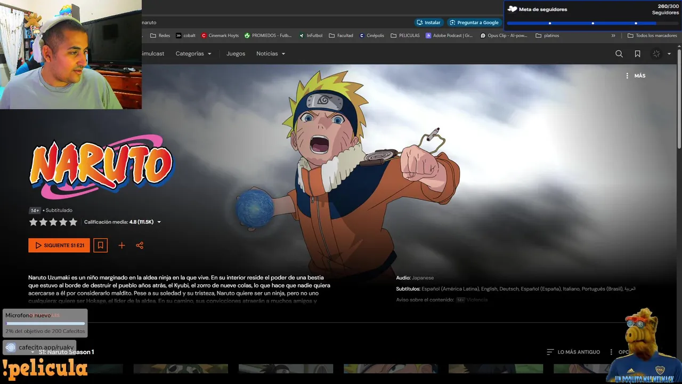Viewport: 682px width, 384px height.
Task: Open the Todos los marcadores folder
Action: 653,36
